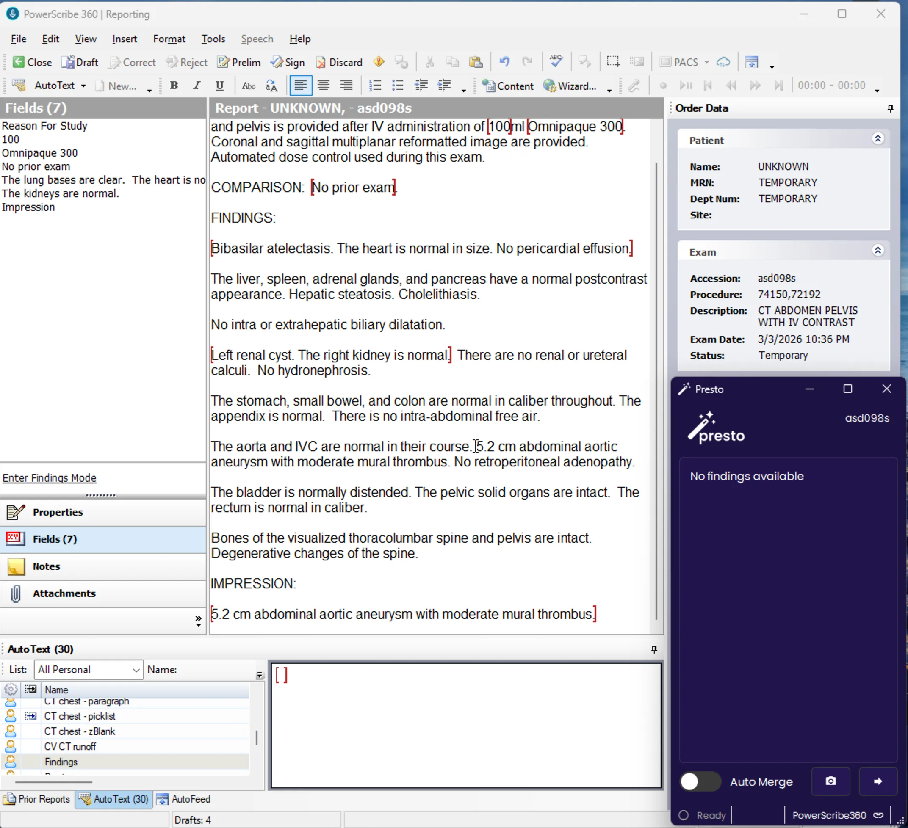Open PACS from the toolbar
The height and width of the screenshot is (828, 908).
(683, 62)
